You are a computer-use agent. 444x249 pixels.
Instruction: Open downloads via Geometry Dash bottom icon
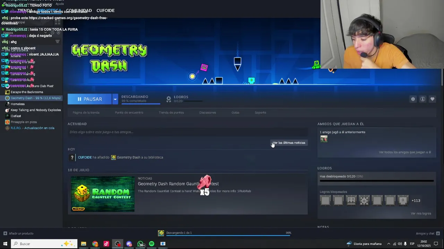tap(161, 233)
